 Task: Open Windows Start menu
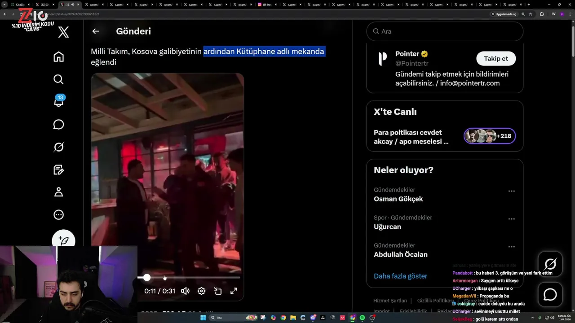[x=203, y=318]
